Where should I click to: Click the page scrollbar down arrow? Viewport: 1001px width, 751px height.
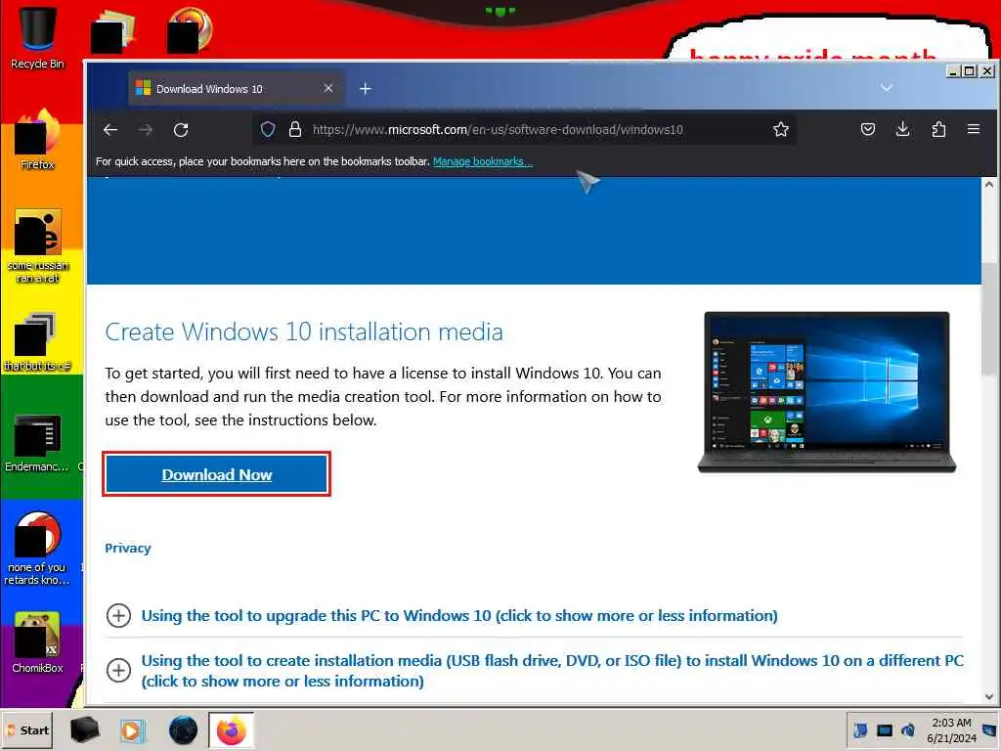point(989,696)
